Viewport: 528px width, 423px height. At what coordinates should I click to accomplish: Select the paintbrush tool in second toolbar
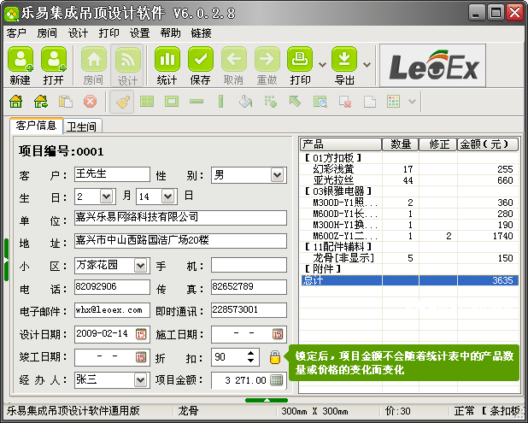coord(123,102)
